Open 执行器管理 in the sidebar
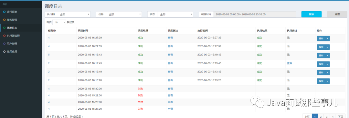 (x=13, y=36)
